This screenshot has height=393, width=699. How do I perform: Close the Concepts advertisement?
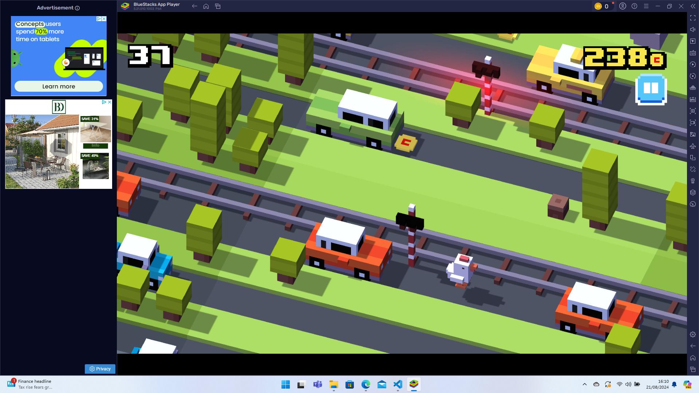(x=104, y=19)
